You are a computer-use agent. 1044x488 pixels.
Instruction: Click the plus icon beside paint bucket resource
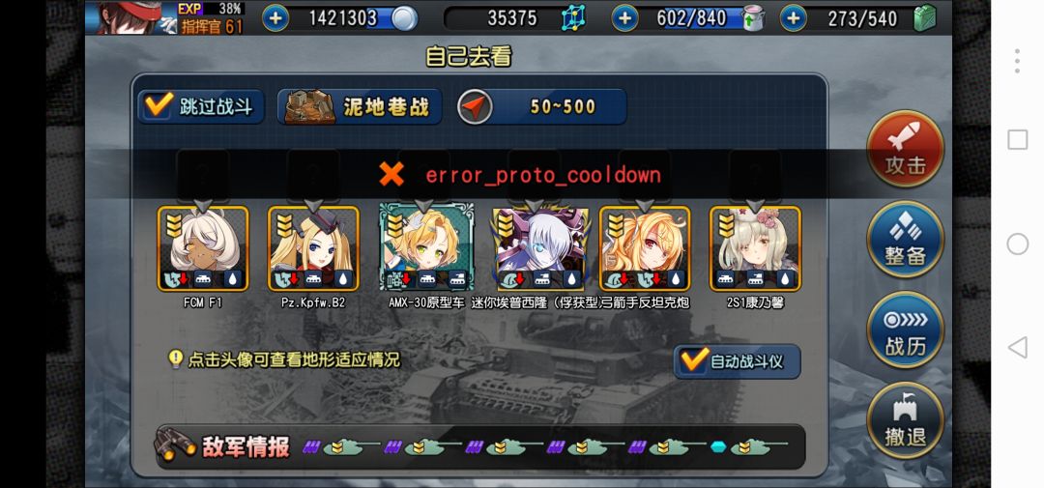coord(623,18)
